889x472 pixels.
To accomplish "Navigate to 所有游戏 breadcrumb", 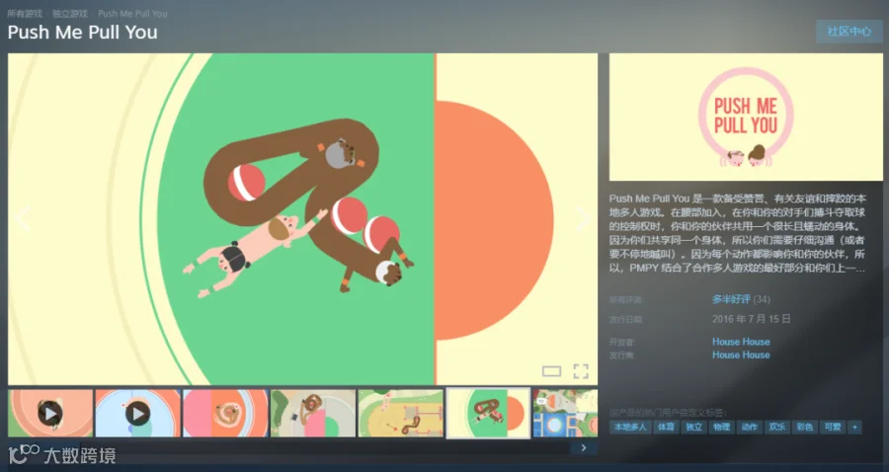I will coord(25,13).
